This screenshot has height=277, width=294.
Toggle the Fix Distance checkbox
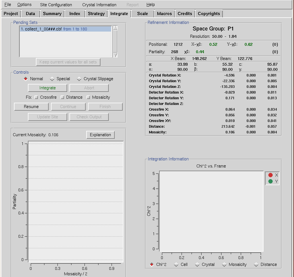[62, 97]
